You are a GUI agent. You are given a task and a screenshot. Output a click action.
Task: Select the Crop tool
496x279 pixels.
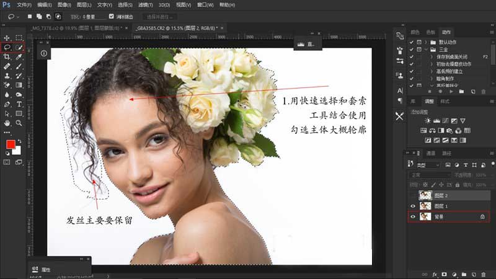coord(7,56)
